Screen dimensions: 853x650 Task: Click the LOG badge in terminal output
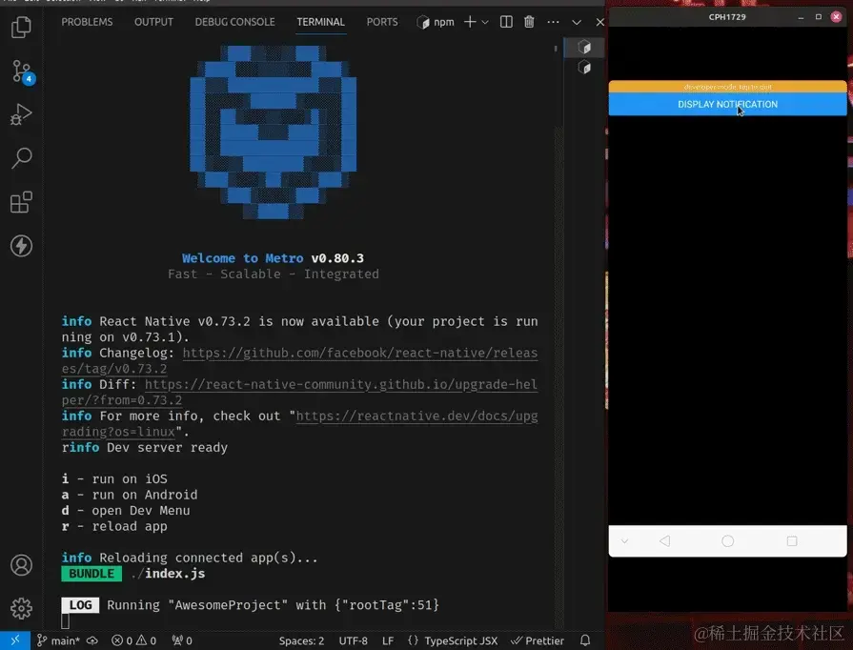click(80, 605)
